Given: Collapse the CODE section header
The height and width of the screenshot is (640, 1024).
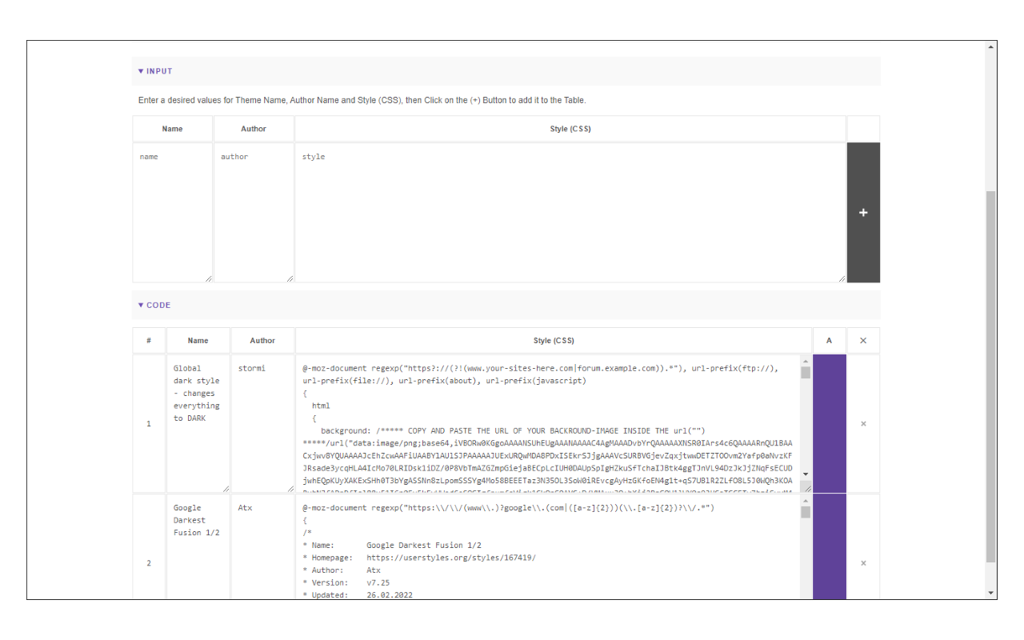Looking at the screenshot, I should (x=506, y=305).
